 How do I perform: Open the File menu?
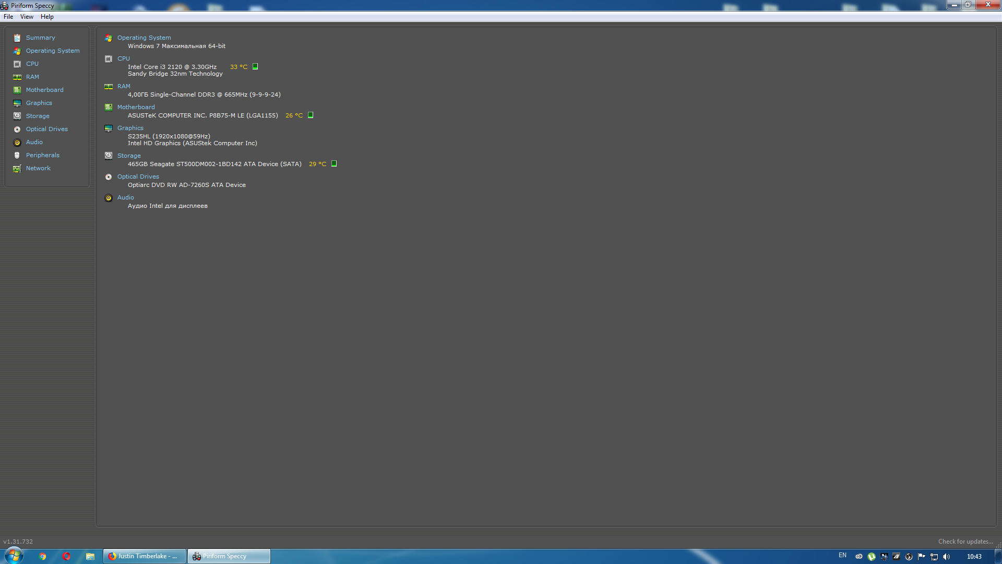tap(8, 17)
